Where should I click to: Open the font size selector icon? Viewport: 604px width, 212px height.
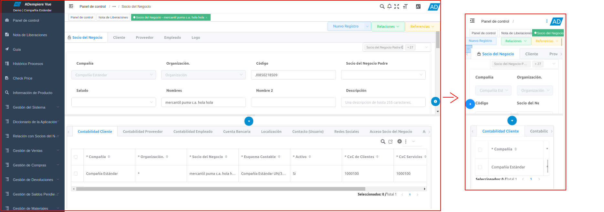[405, 6]
